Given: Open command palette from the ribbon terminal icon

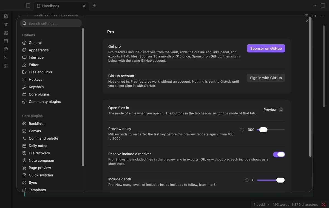Looking at the screenshot, I should pyautogui.click(x=6, y=57).
